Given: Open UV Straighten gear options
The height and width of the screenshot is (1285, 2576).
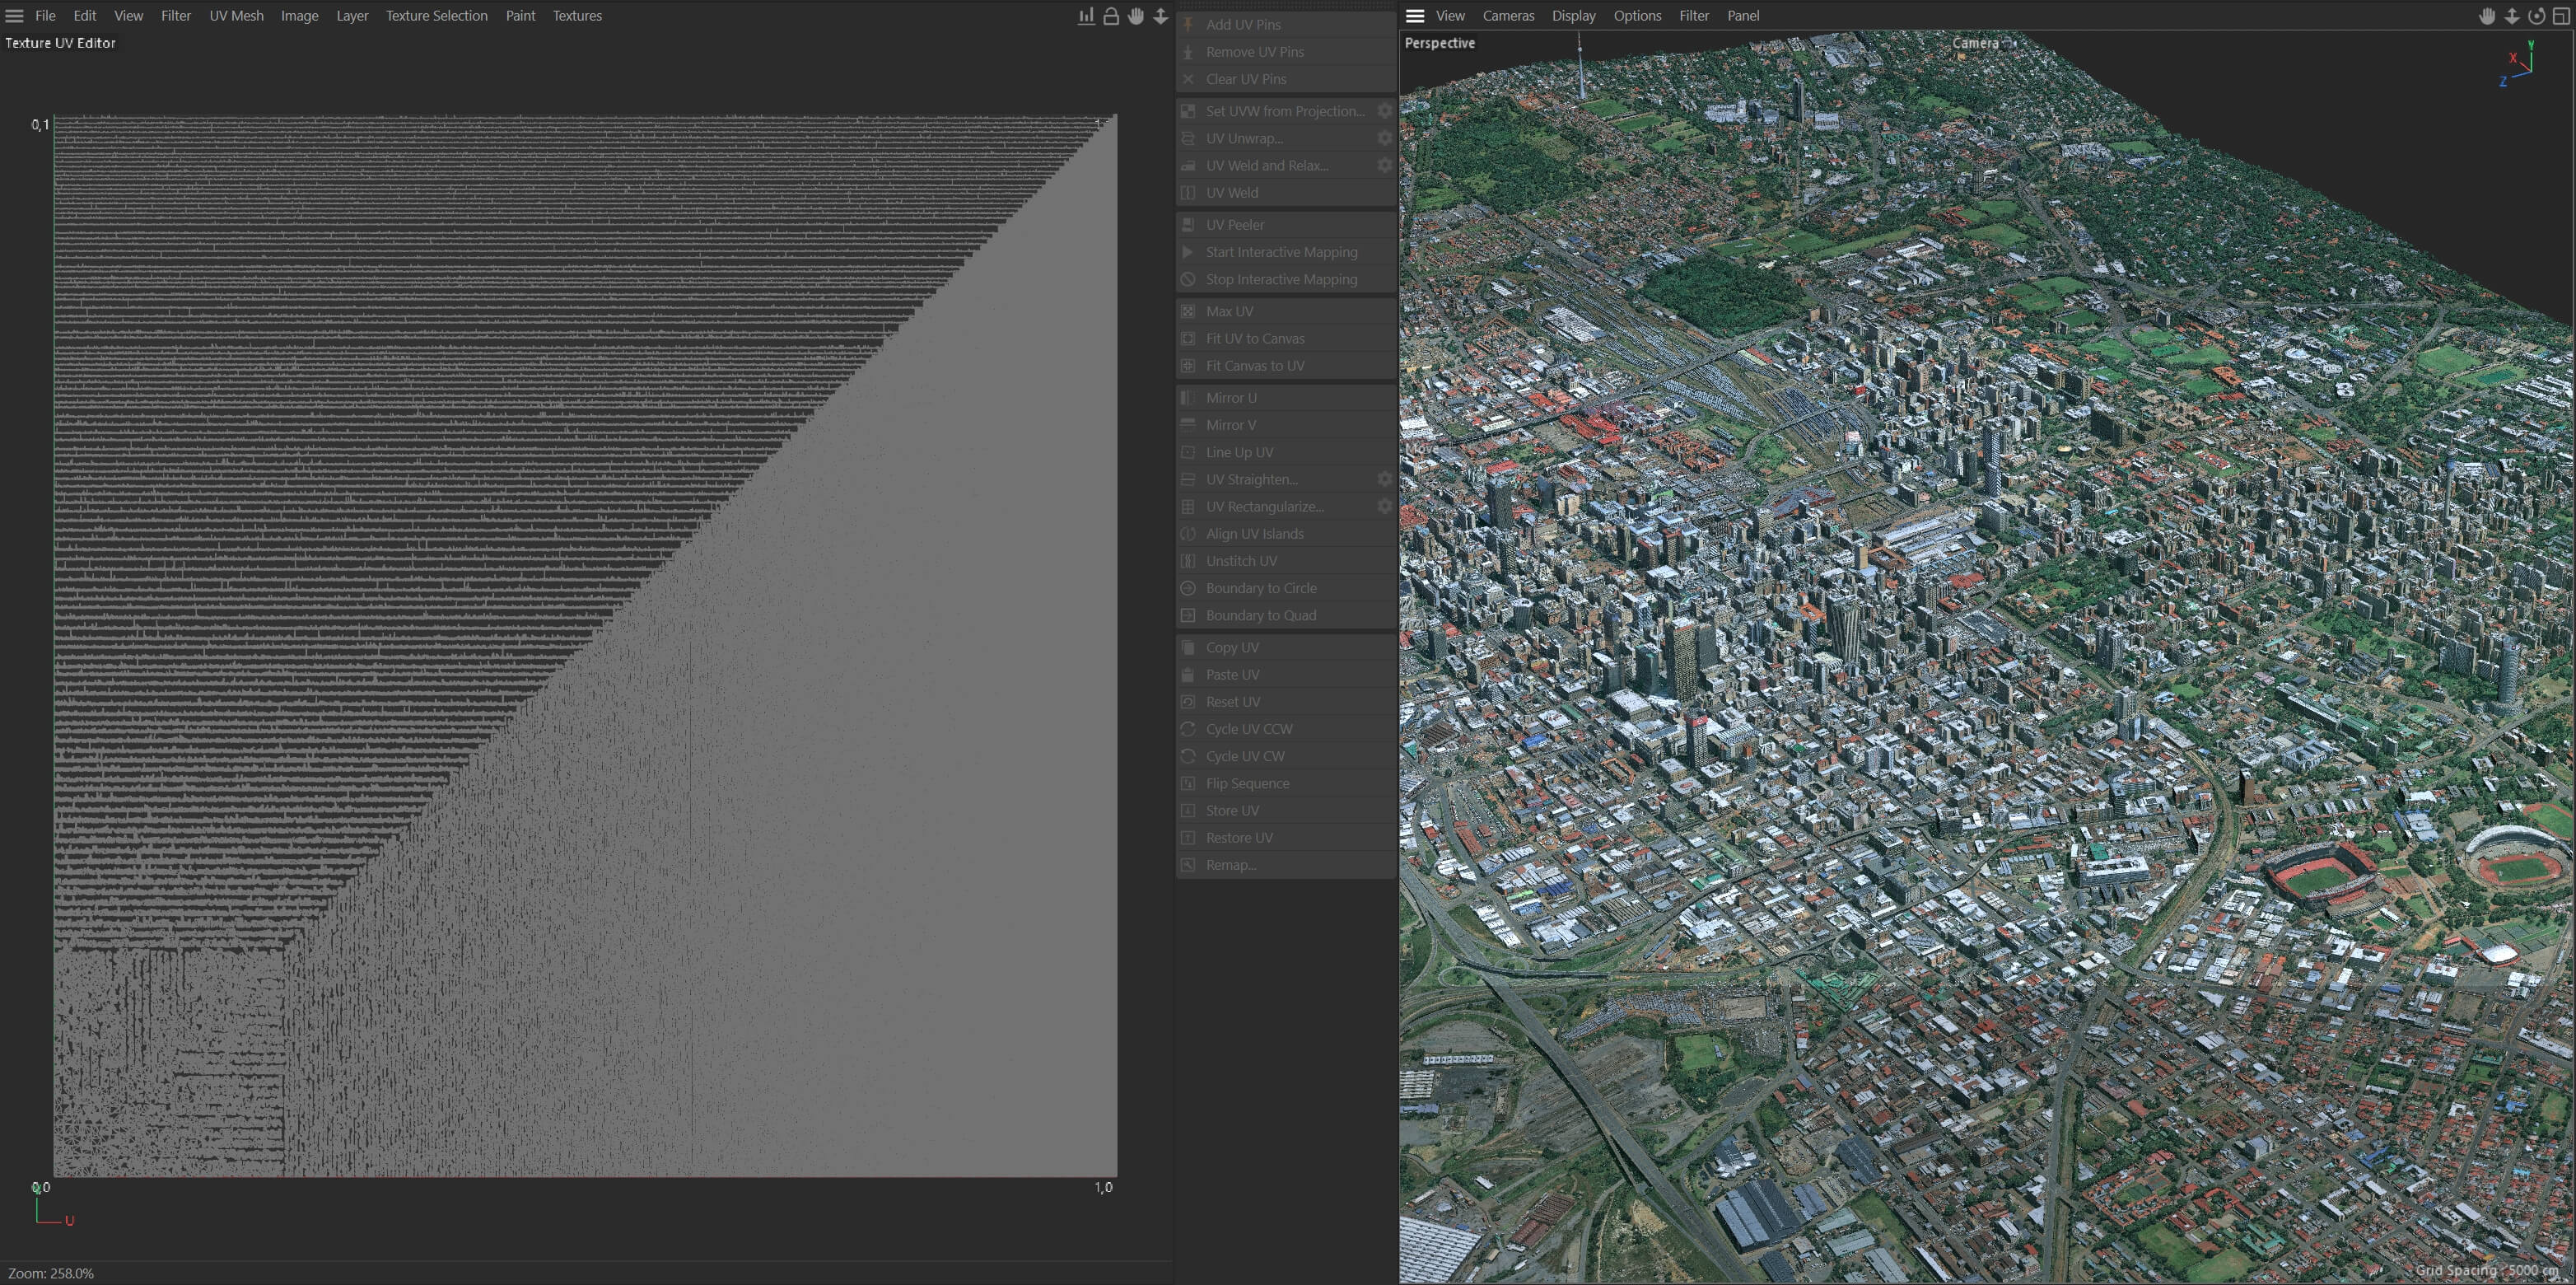Looking at the screenshot, I should tap(1385, 479).
